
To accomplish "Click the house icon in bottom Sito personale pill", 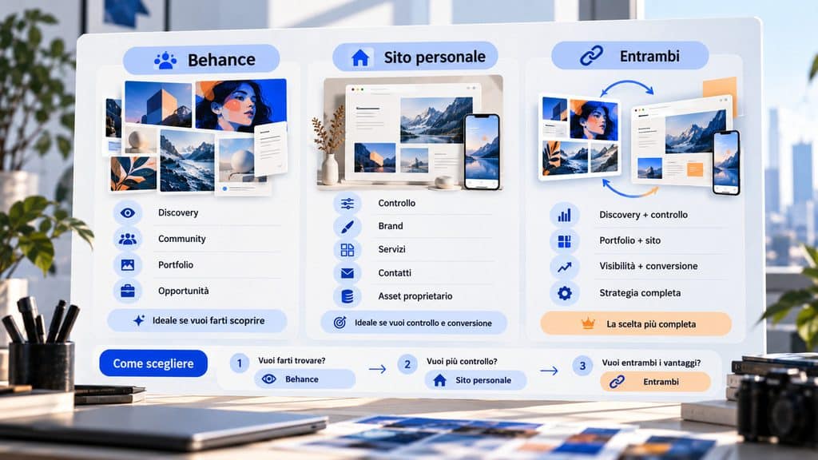I will click(x=440, y=380).
